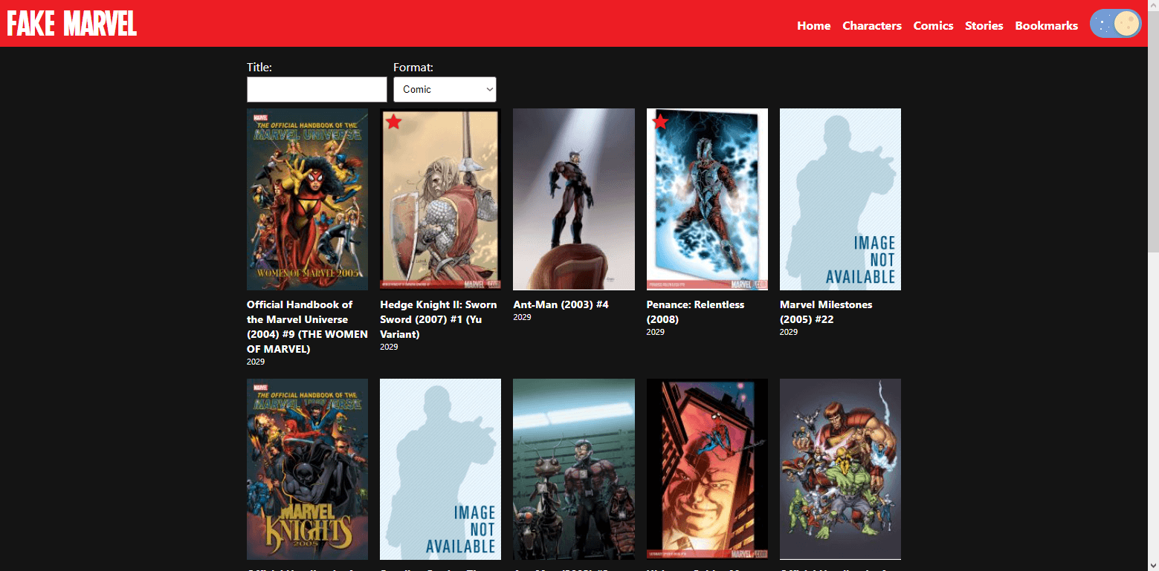
Task: Open the Ant-Man (2003) #4 cover image
Action: pyautogui.click(x=574, y=199)
